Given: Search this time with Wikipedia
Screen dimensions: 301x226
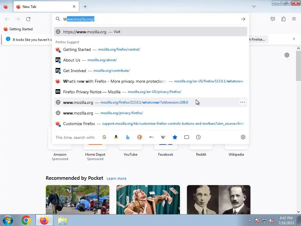Looking at the screenshot, I should point(163,137).
